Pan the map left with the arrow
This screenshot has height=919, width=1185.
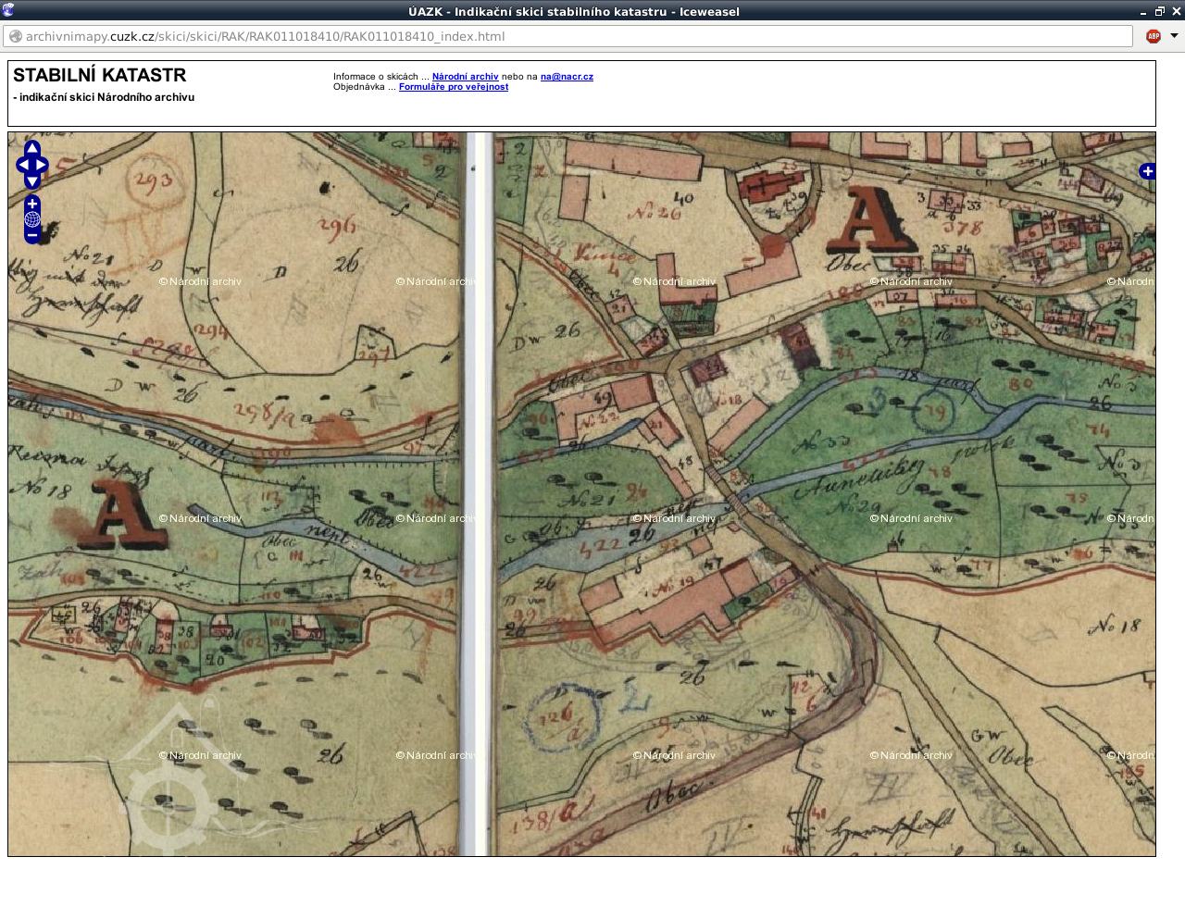tap(22, 166)
